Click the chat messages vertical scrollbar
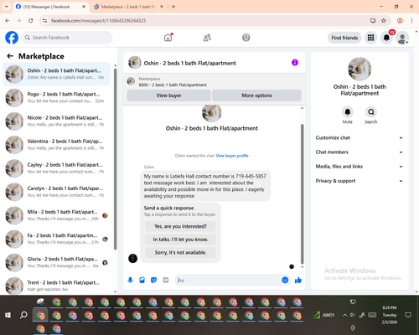419x335 pixels. pyautogui.click(x=302, y=194)
